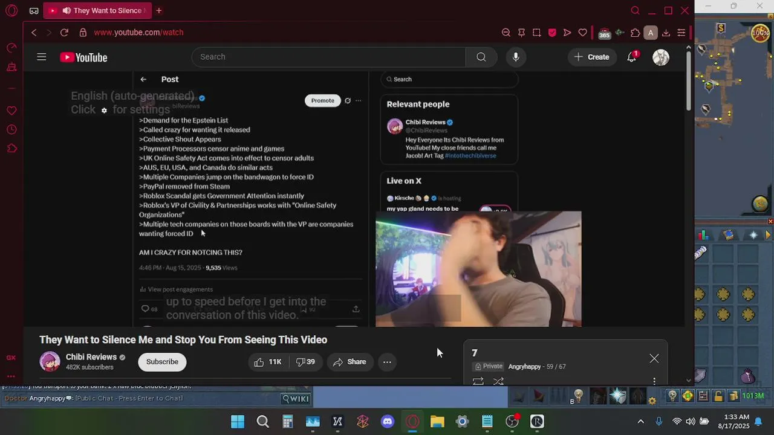
Task: Open the OBS icon in taskbar
Action: click(x=512, y=422)
